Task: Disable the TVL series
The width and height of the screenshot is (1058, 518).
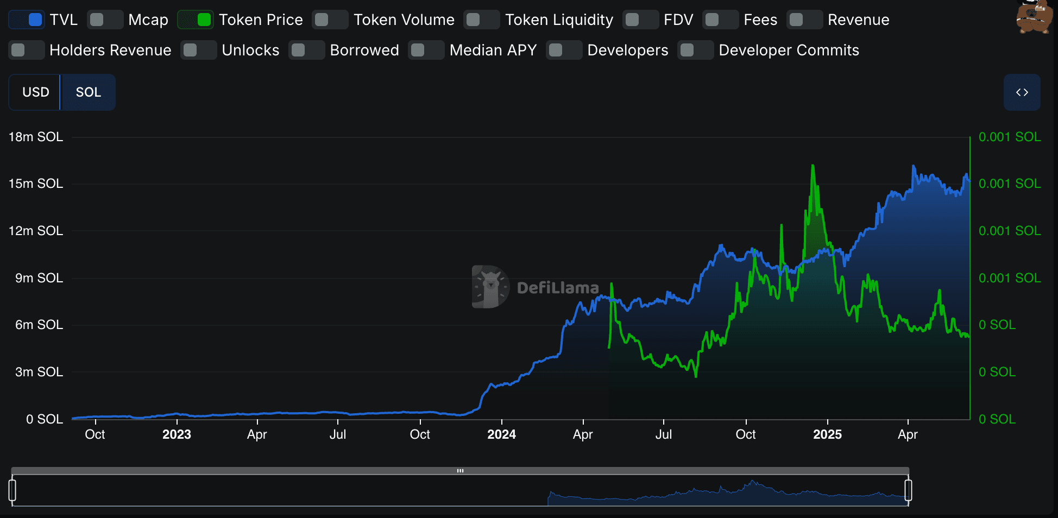Action: pos(26,19)
